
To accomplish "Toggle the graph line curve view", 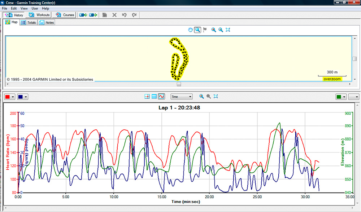I will coord(161,97).
